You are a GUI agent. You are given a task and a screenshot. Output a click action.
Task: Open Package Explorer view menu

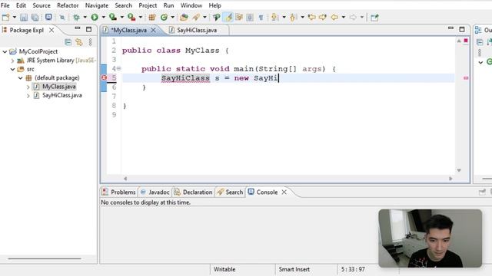click(91, 42)
